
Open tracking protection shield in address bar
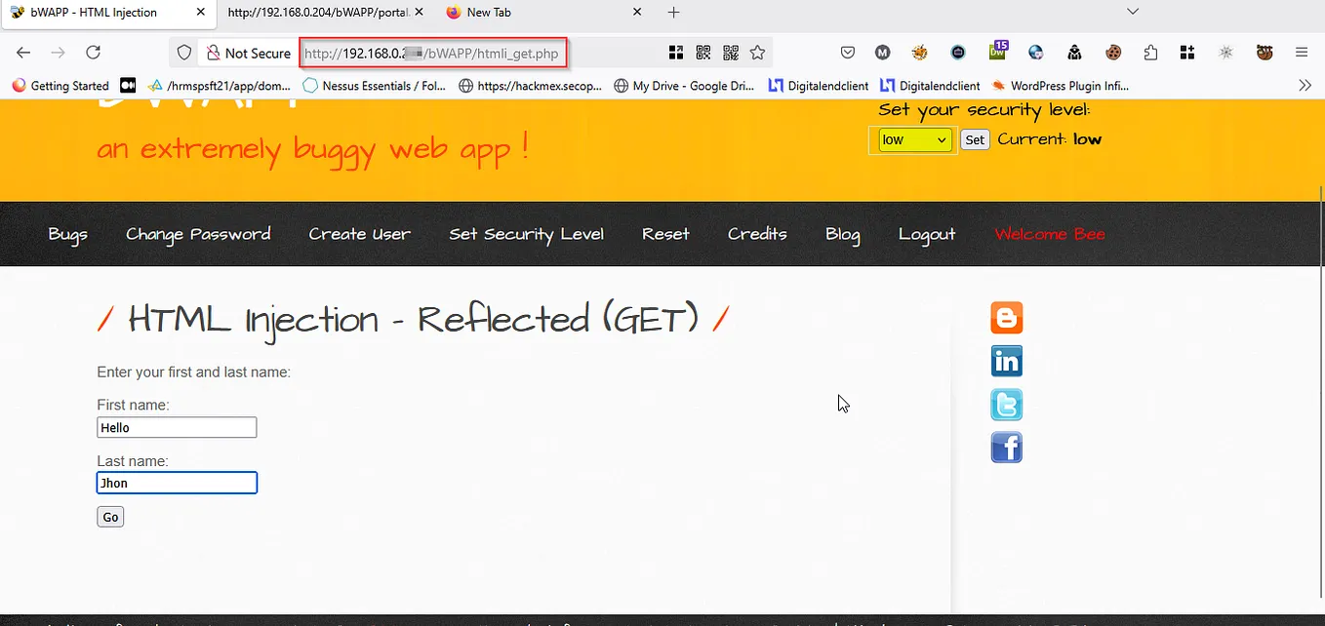click(x=184, y=52)
